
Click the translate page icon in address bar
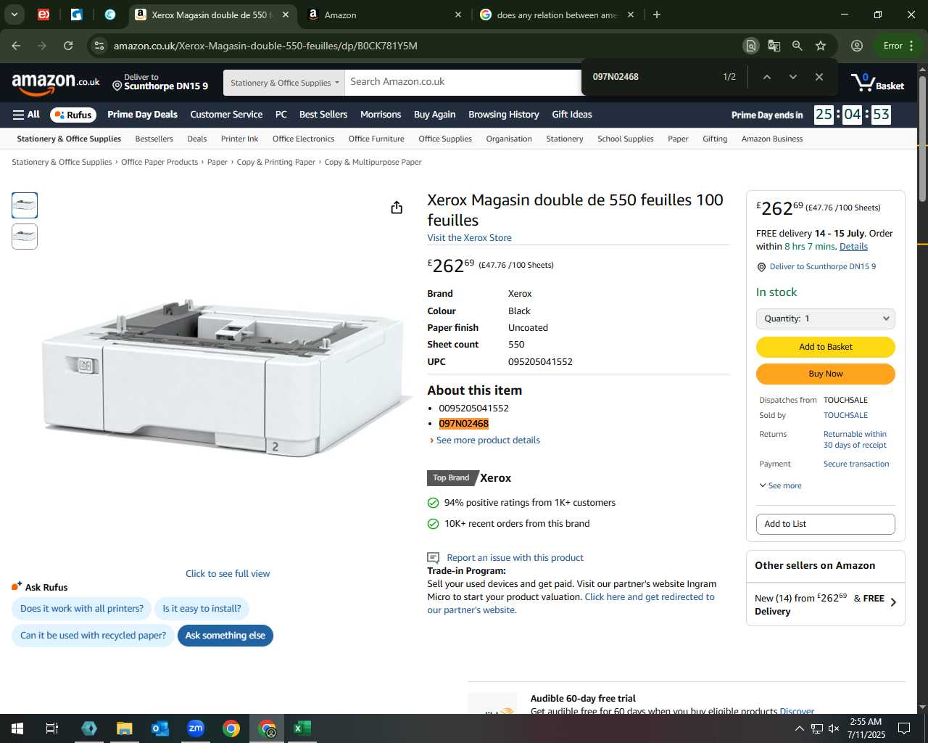(774, 46)
